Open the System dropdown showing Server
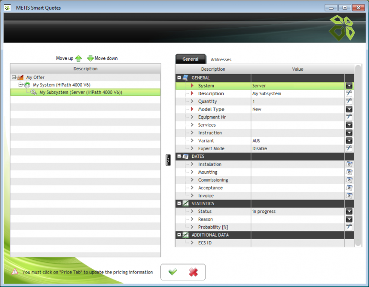369x287 pixels. click(349, 86)
